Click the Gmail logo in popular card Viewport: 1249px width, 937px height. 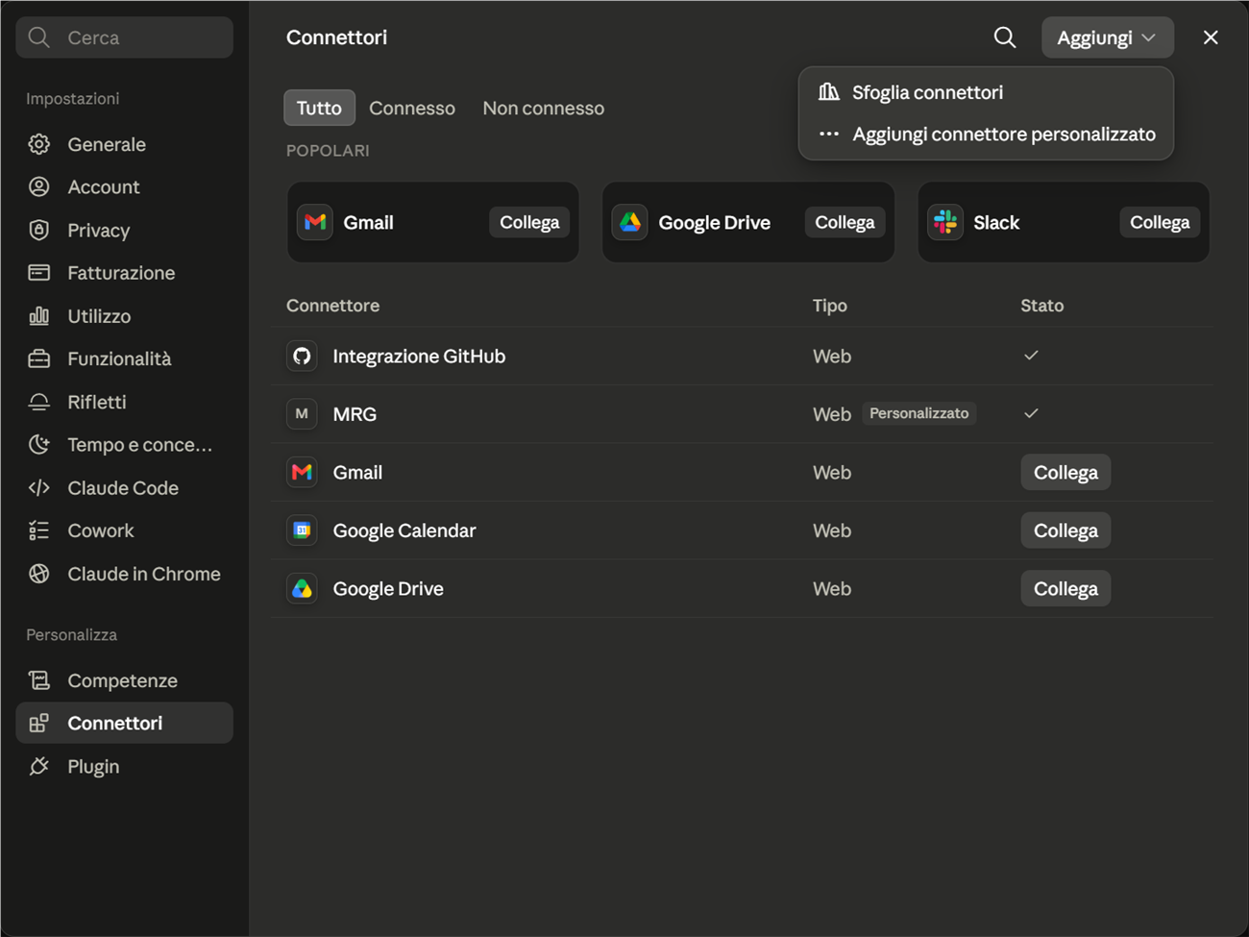[315, 222]
